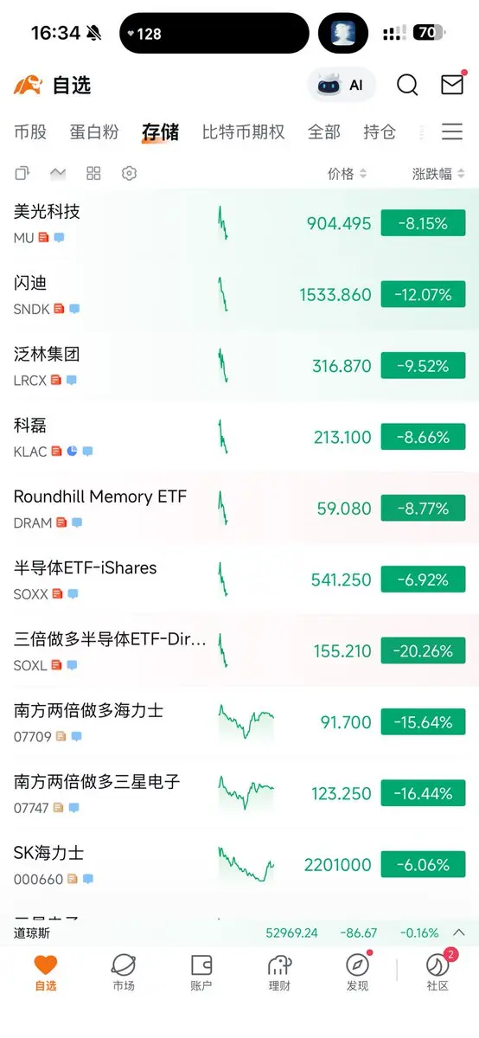The width and height of the screenshot is (479, 1038).
Task: Toggle the mini chart line icon
Action: click(58, 173)
